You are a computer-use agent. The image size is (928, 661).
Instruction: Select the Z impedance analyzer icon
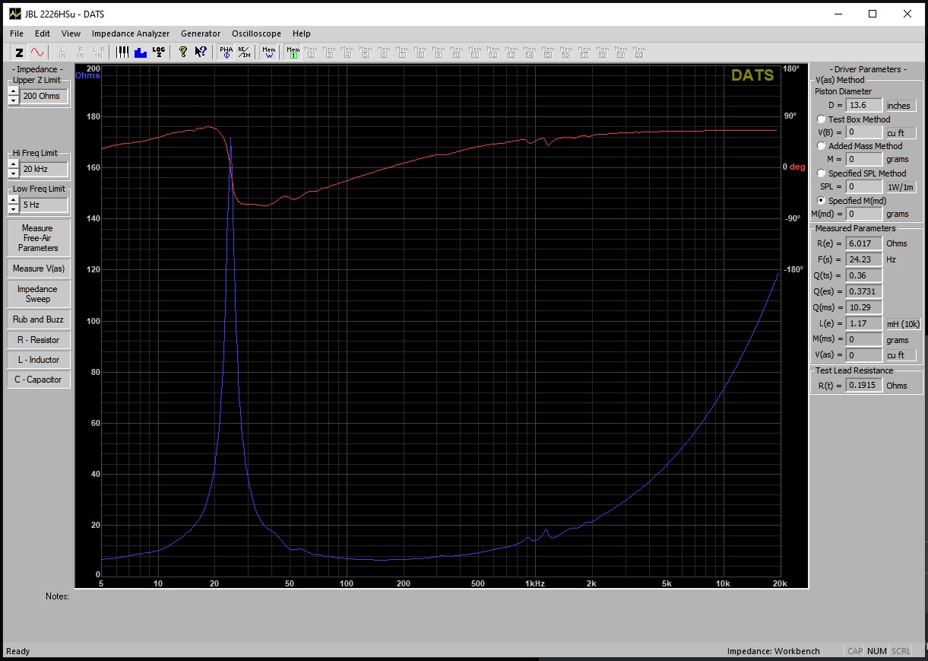click(x=19, y=52)
